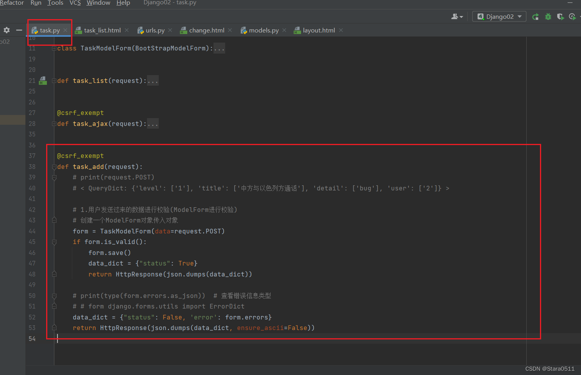581x375 pixels.
Task: Click ensure_ascii argument on line 53
Action: [x=260, y=328]
